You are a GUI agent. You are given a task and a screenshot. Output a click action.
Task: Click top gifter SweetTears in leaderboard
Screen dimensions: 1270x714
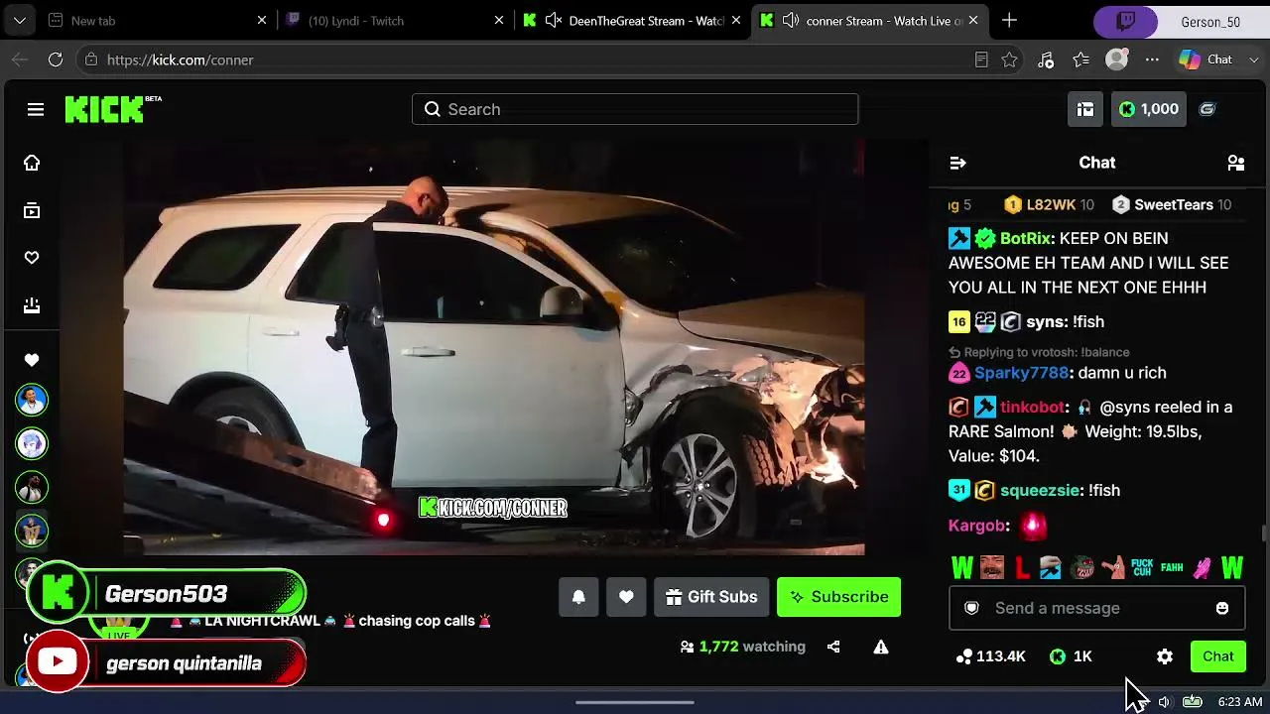1174,205
